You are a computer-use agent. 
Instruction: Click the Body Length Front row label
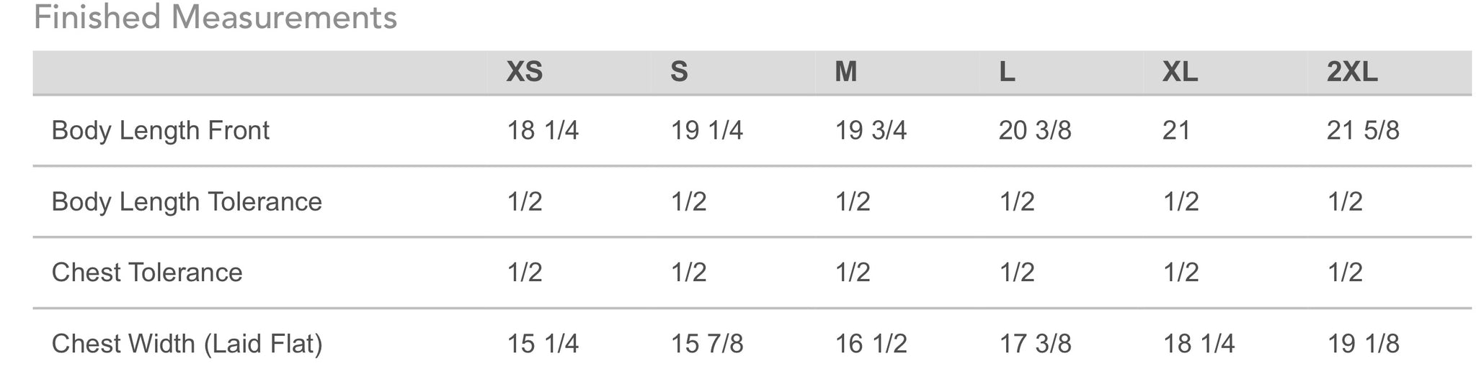pyautogui.click(x=160, y=130)
